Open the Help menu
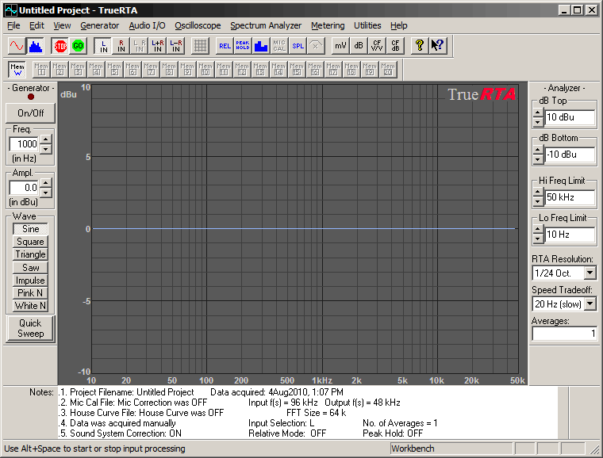603x458 pixels. tap(399, 25)
